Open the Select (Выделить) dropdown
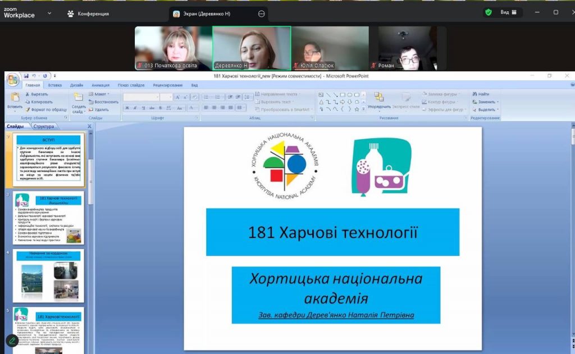 coord(486,109)
